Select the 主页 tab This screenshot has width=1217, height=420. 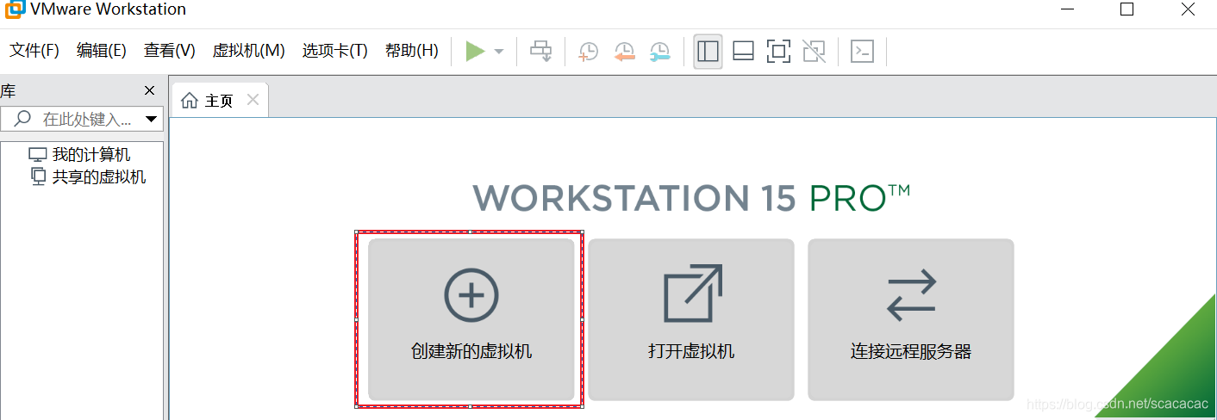tap(220, 101)
